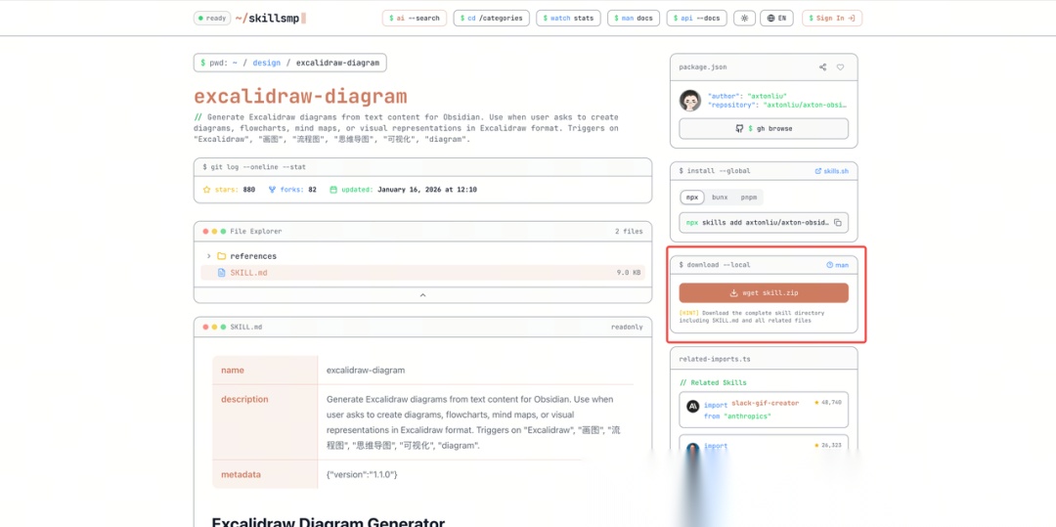Click the 48,740 star count on slack-gif-creator

(x=831, y=403)
